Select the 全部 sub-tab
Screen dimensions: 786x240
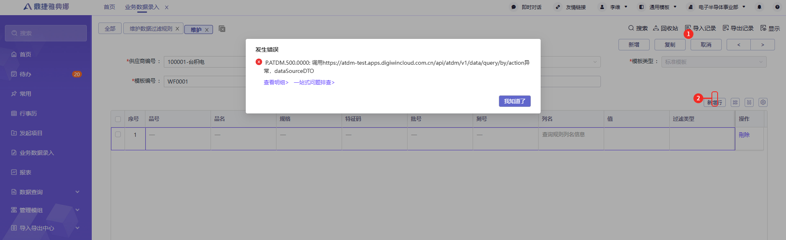tap(110, 29)
